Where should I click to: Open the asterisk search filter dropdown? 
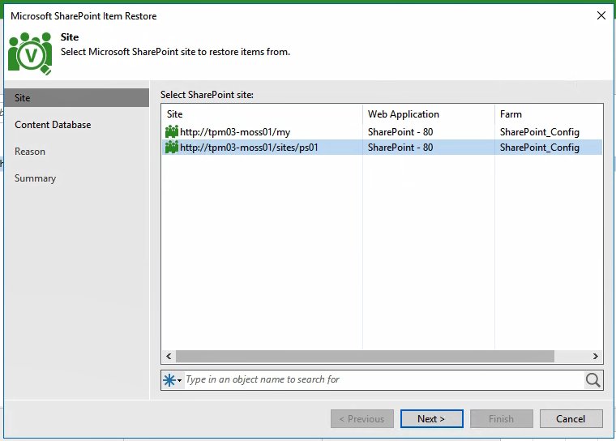pyautogui.click(x=172, y=380)
